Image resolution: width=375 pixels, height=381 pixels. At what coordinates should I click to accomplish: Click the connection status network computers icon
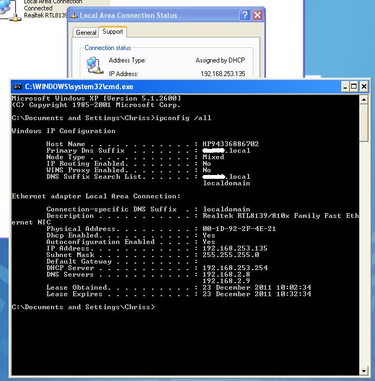94,65
